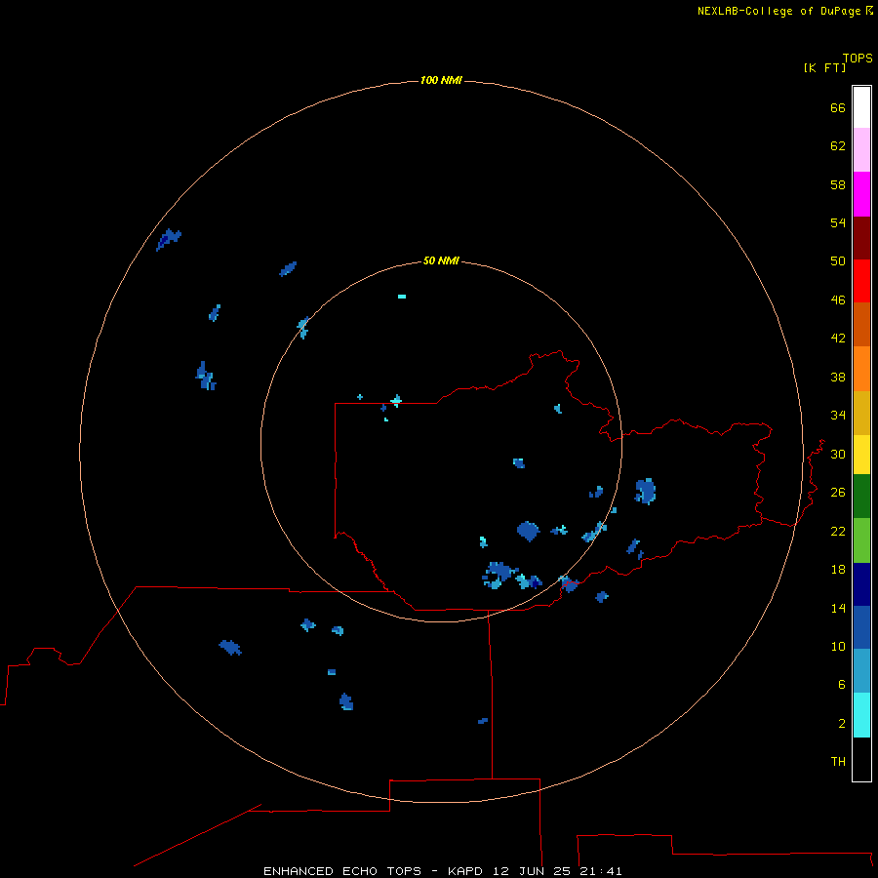Click the '50' legend value
Image resolution: width=878 pixels, height=878 pixels.
click(838, 261)
